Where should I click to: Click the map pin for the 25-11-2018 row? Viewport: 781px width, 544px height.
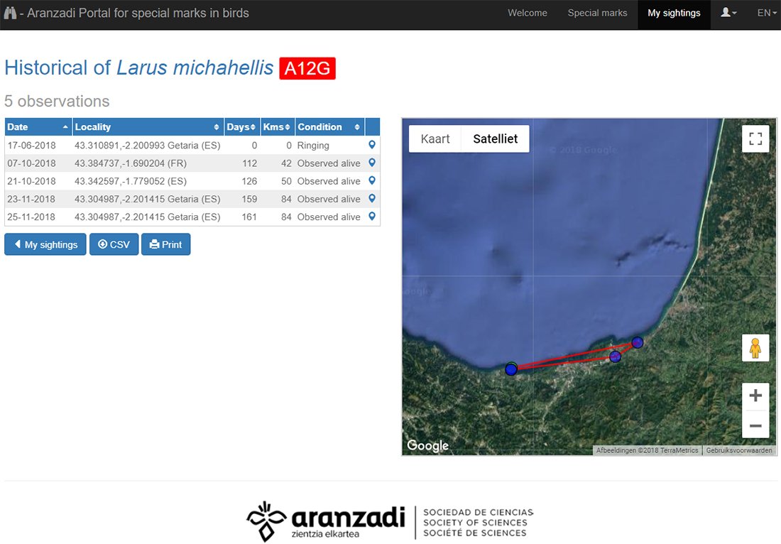(371, 217)
